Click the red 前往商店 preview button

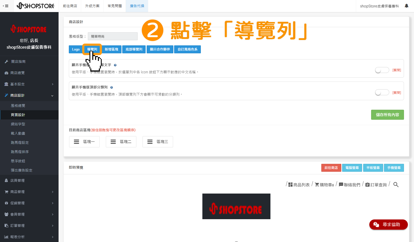coord(331,168)
